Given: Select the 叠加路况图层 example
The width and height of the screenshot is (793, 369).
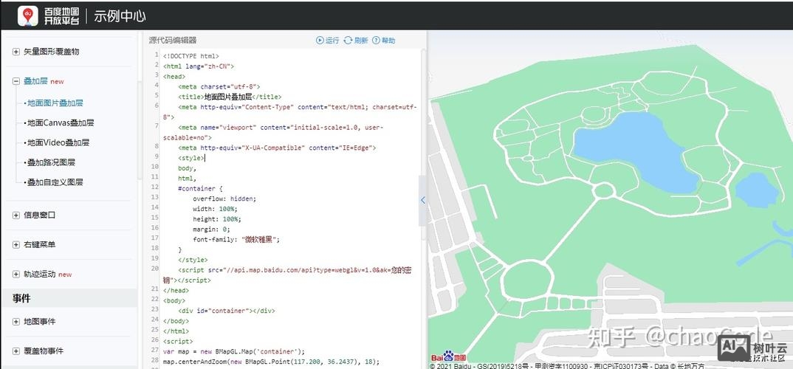Looking at the screenshot, I should 51,162.
